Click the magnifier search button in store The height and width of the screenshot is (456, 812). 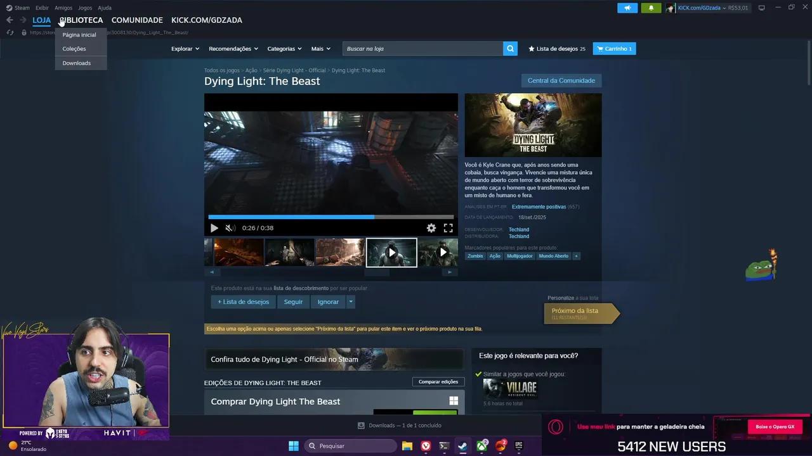click(x=510, y=49)
